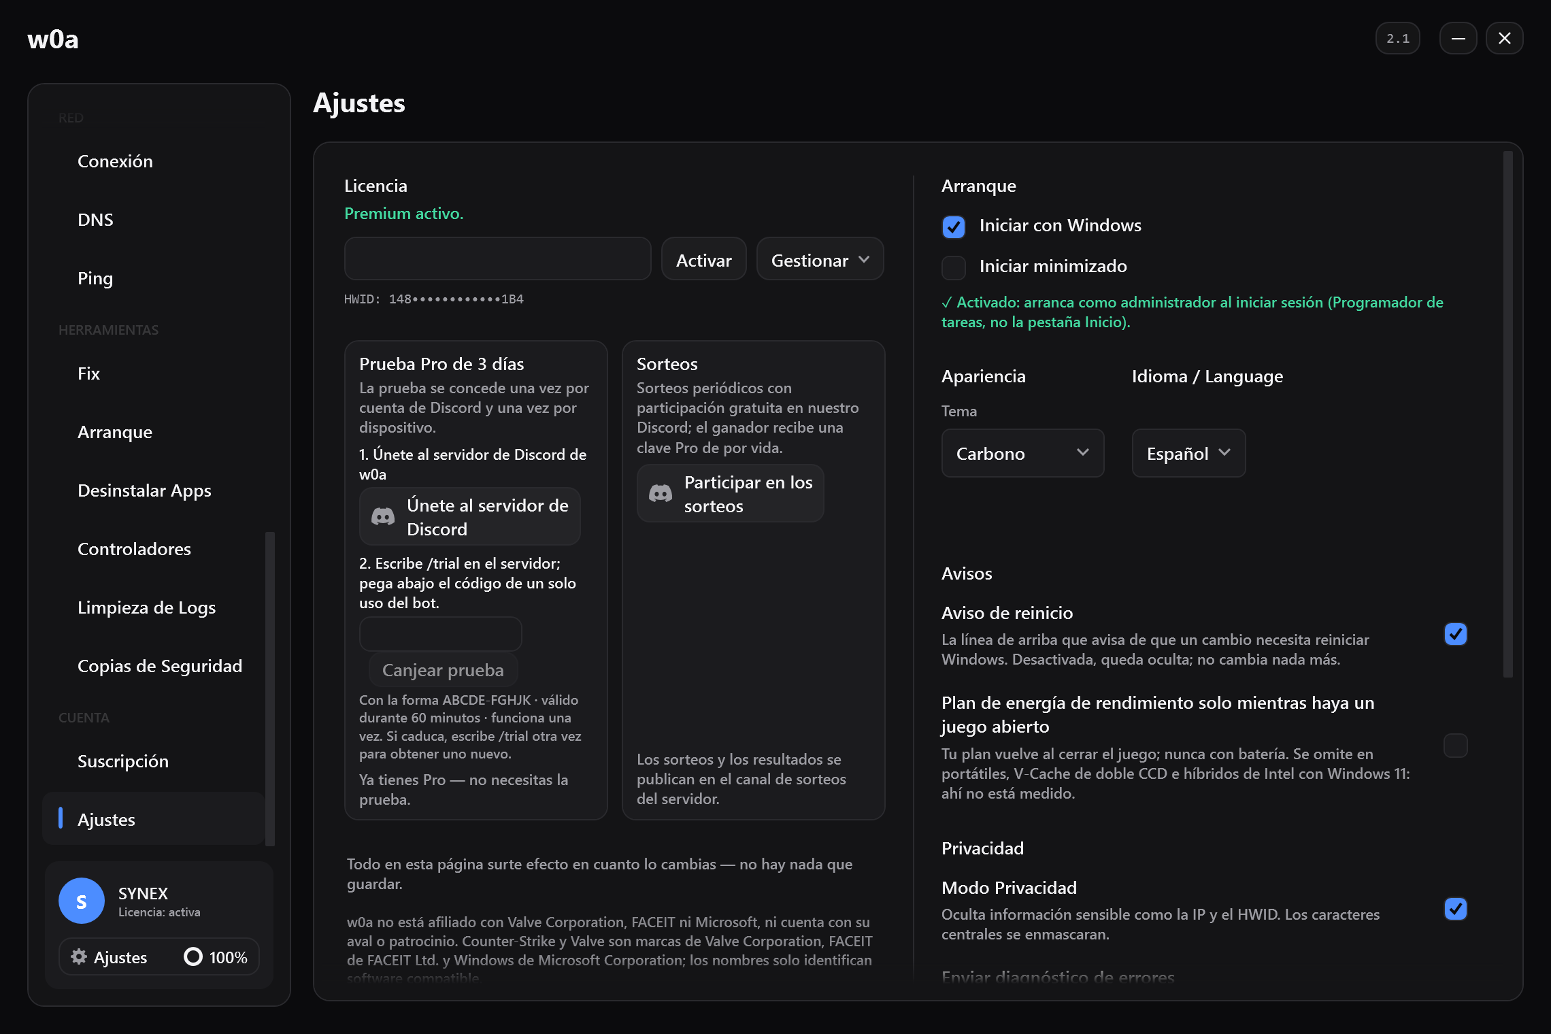The image size is (1551, 1034).
Task: Click the SYNEX username text
Action: (143, 893)
